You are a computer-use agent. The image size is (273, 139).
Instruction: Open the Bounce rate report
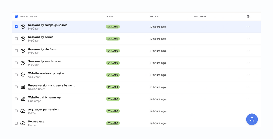tap(36, 122)
